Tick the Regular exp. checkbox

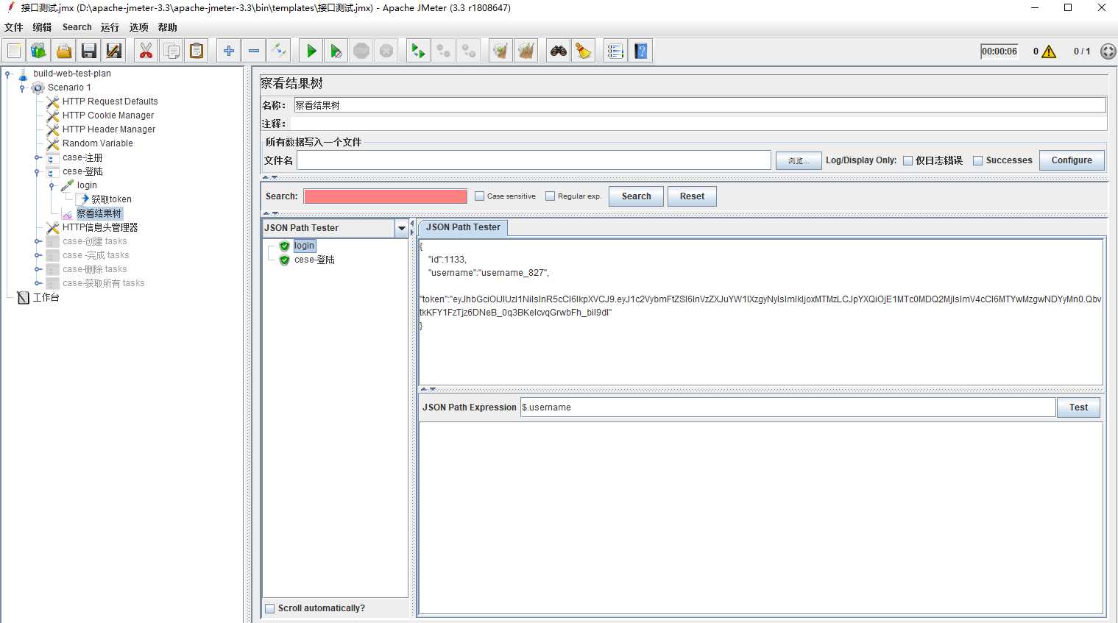click(x=550, y=196)
